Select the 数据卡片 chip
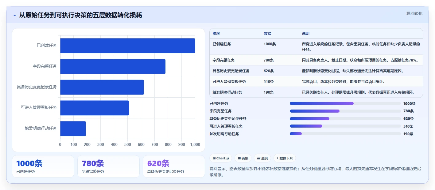Viewport: 435px width, 190px height. (x=285, y=158)
